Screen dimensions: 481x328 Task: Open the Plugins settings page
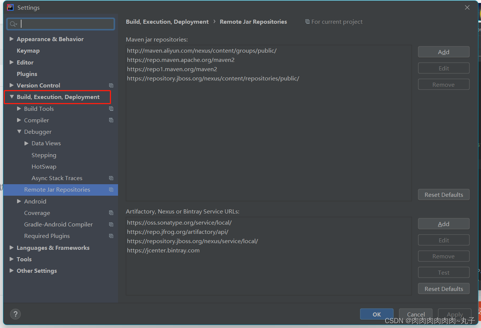tap(27, 74)
